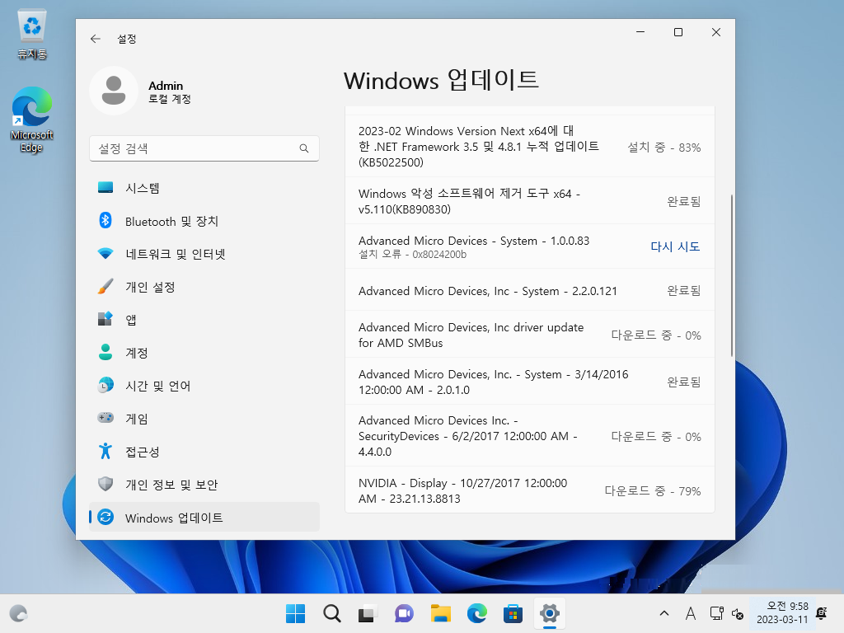Open the Windows Start button
Screen dimensions: 844x633
296,613
